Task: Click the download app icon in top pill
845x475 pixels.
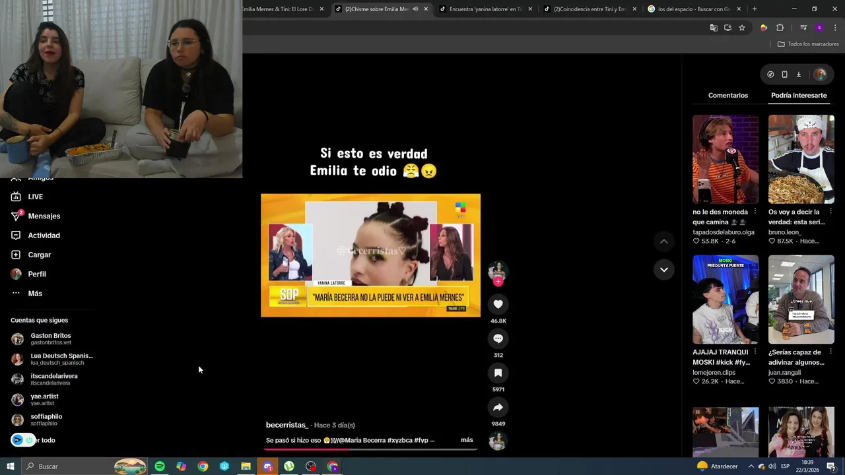Action: coord(798,75)
